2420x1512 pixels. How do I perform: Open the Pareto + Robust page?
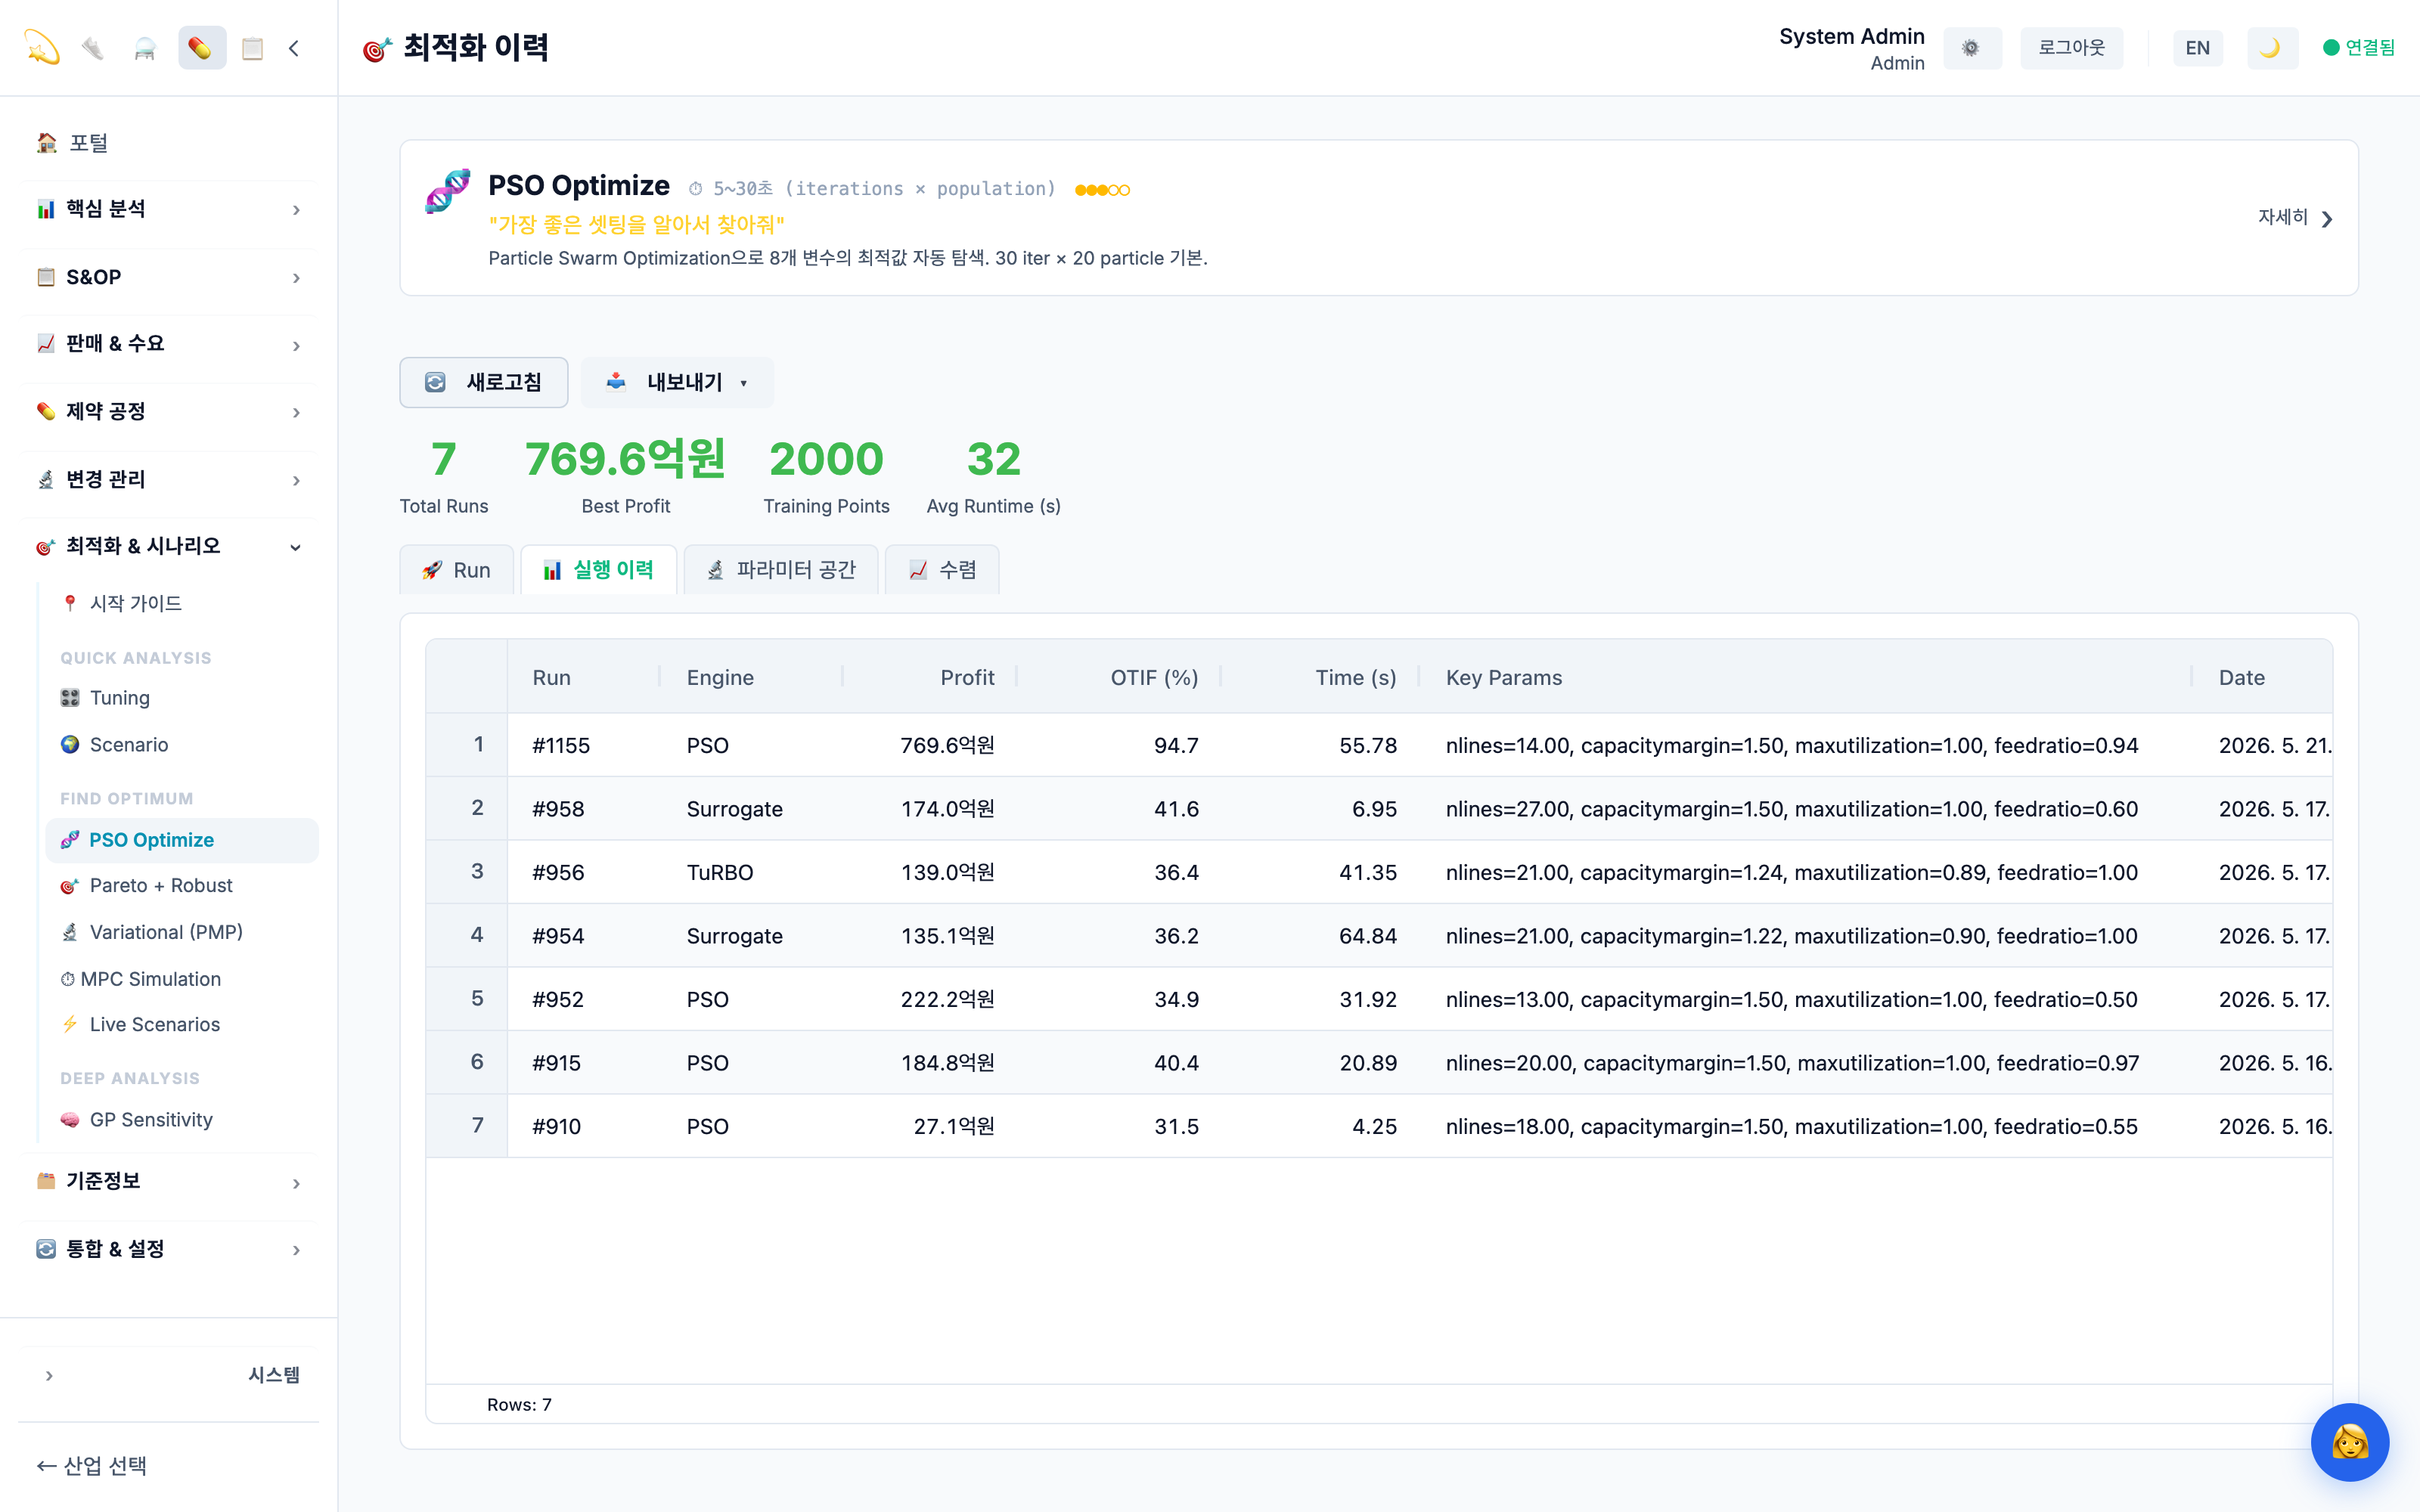click(182, 885)
